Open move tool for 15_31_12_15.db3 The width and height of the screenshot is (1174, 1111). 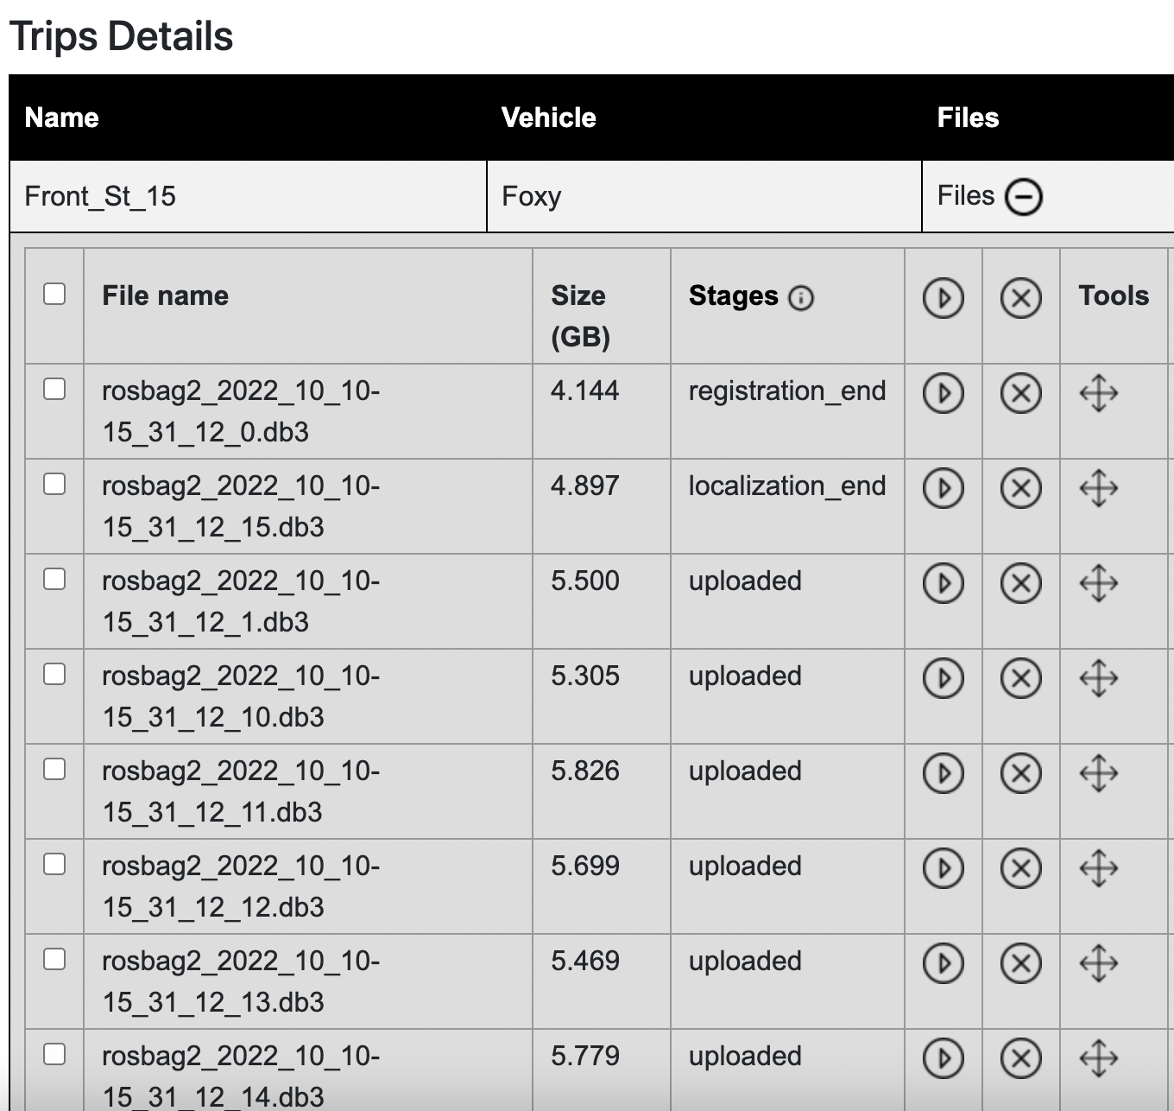[1099, 488]
